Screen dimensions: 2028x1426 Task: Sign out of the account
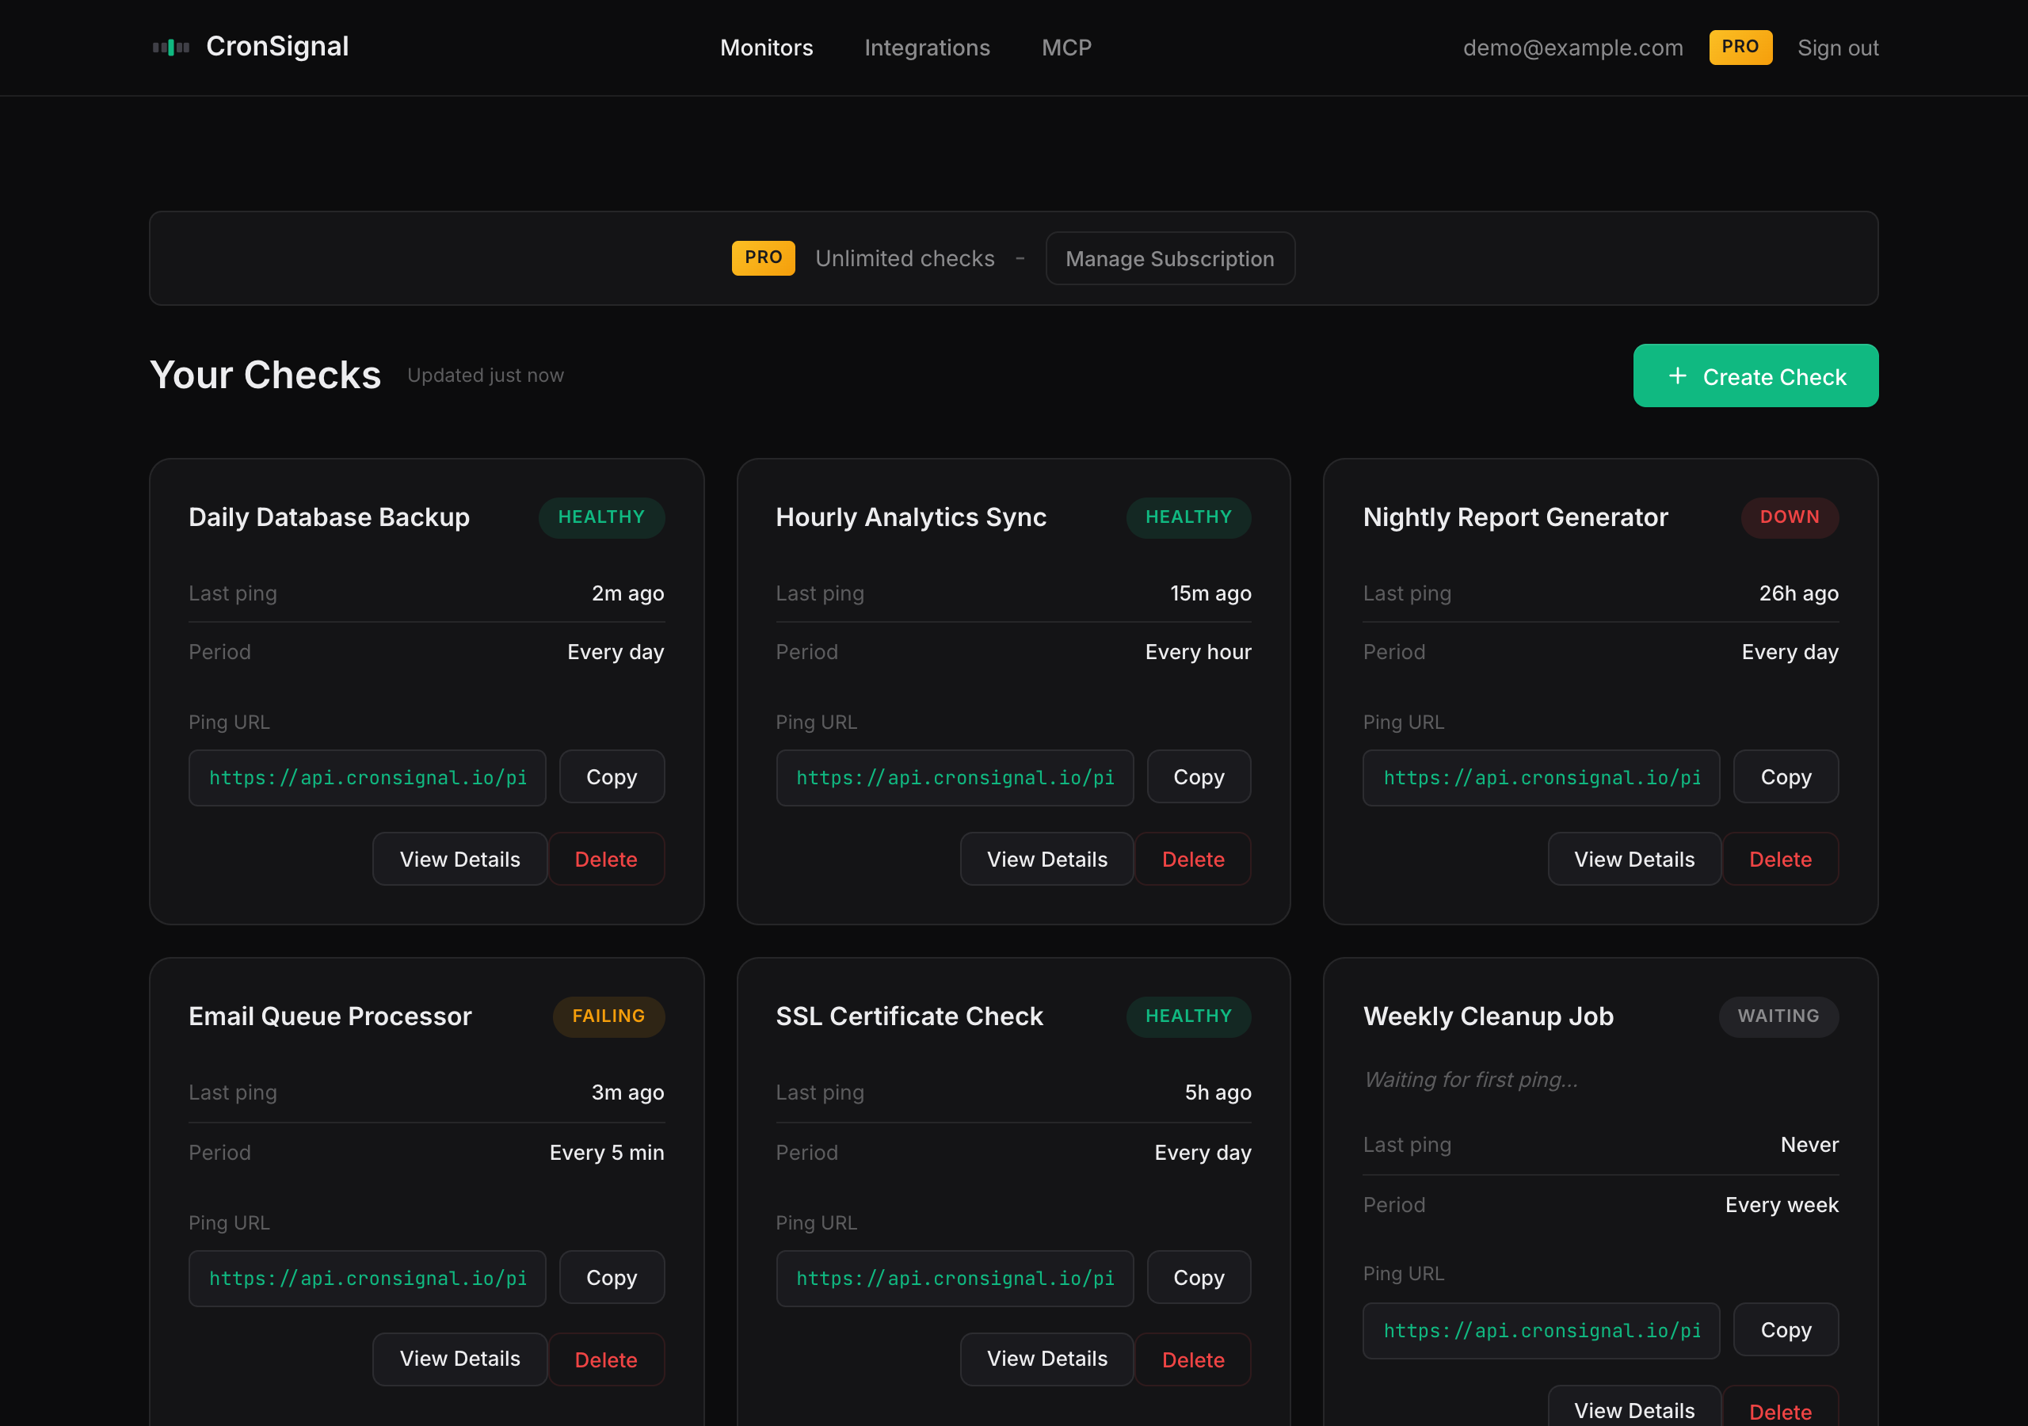tap(1838, 47)
